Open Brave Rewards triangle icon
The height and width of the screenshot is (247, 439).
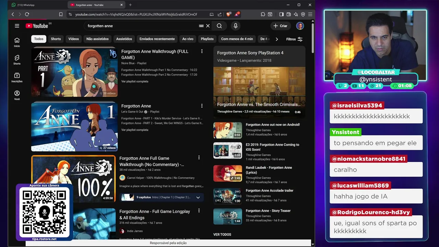click(237, 14)
